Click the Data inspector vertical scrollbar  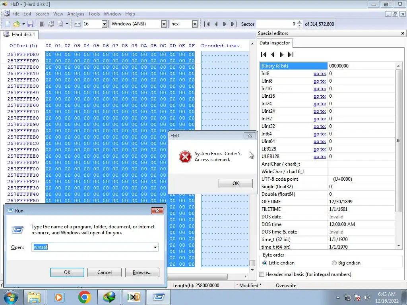point(398,141)
